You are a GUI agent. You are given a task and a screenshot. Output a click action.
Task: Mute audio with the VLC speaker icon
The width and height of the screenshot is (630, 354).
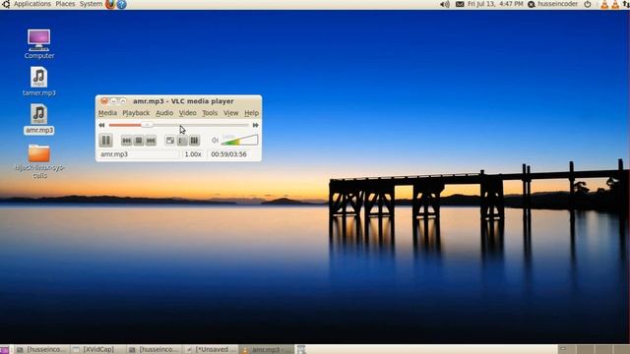(x=215, y=140)
